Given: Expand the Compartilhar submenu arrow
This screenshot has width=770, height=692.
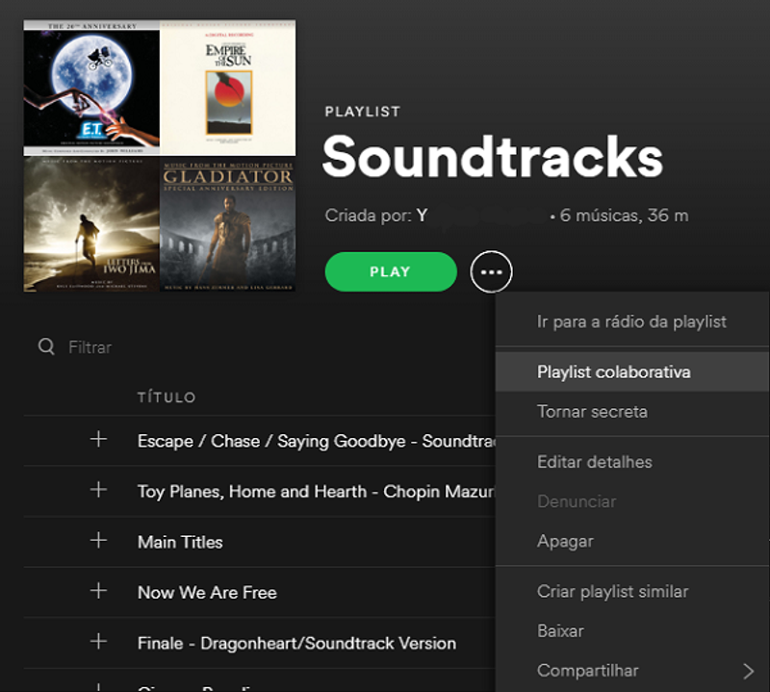Looking at the screenshot, I should click(x=749, y=671).
